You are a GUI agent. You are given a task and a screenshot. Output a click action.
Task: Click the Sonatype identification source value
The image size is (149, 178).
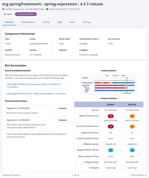83,43
